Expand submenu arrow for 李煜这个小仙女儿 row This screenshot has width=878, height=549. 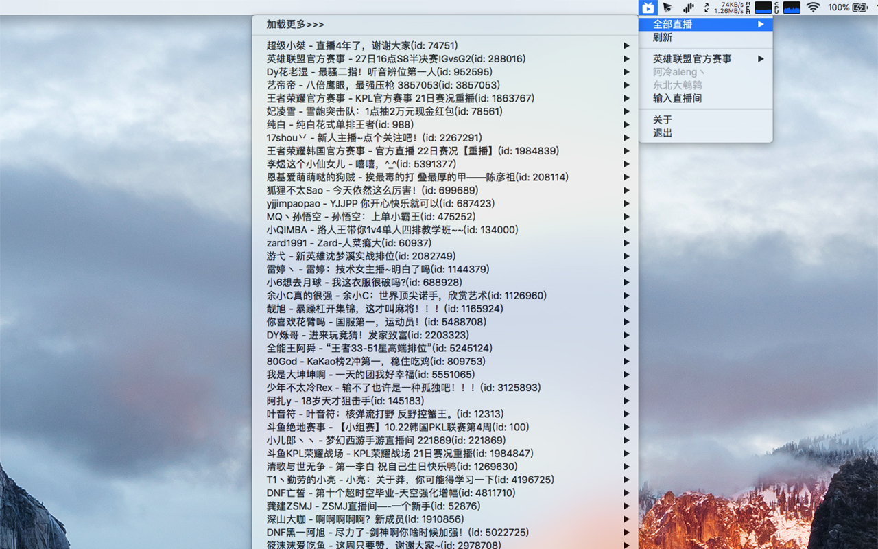[626, 164]
